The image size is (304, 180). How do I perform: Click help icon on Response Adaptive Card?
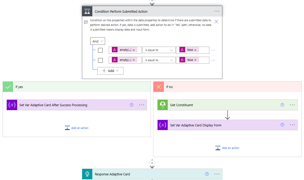[207, 174]
